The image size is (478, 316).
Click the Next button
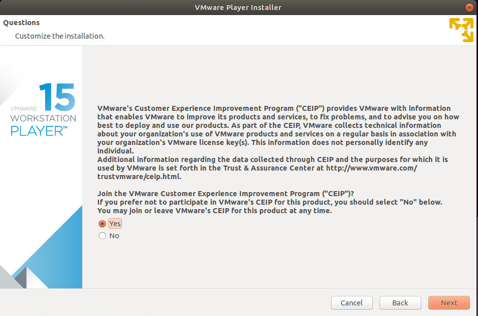[x=449, y=303]
